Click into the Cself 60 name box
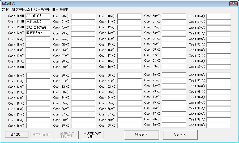 pyautogui.click(x=174, y=16)
